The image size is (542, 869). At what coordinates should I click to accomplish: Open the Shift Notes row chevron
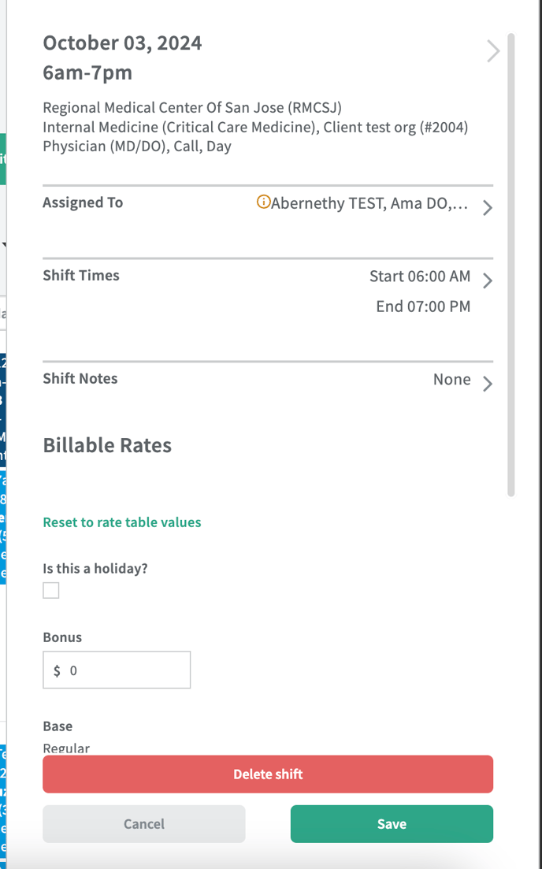point(488,384)
